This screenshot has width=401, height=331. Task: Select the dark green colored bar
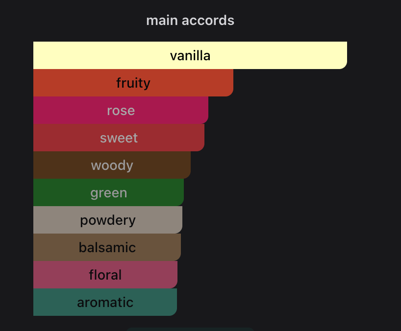pos(108,192)
